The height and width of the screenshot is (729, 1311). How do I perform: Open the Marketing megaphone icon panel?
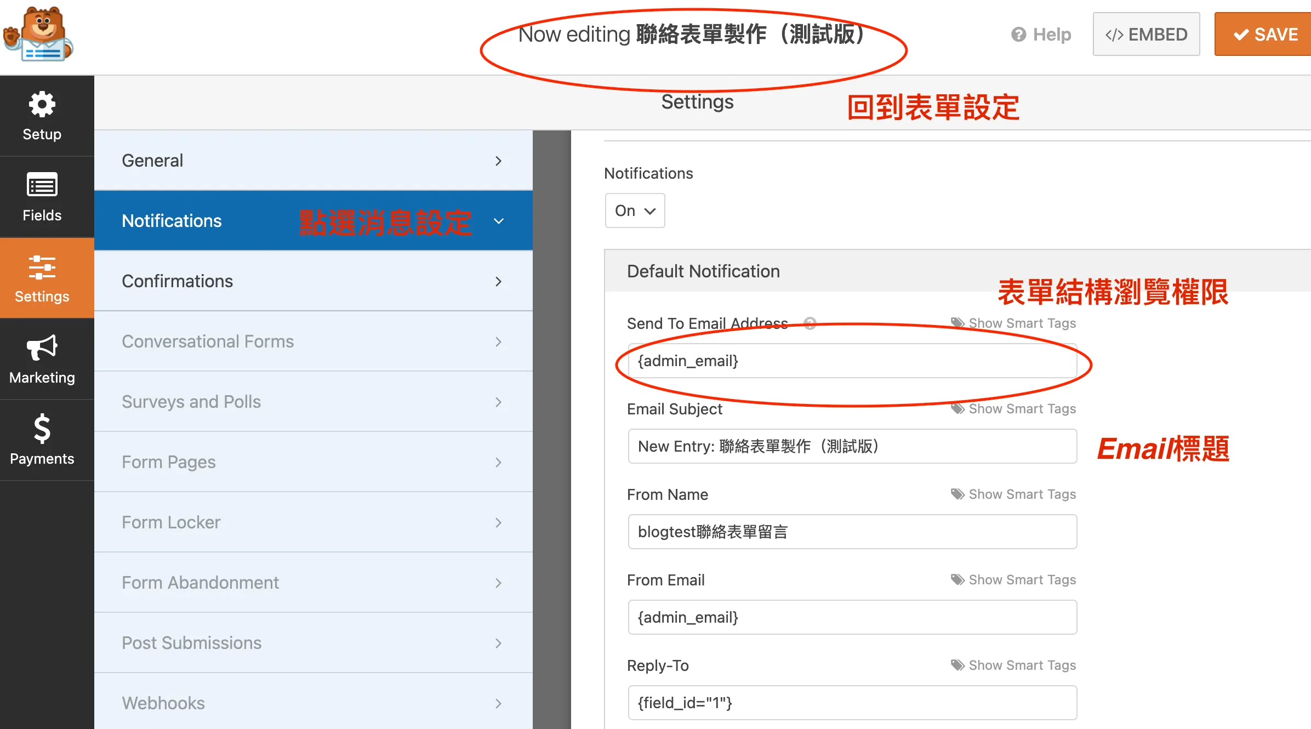pyautogui.click(x=42, y=359)
